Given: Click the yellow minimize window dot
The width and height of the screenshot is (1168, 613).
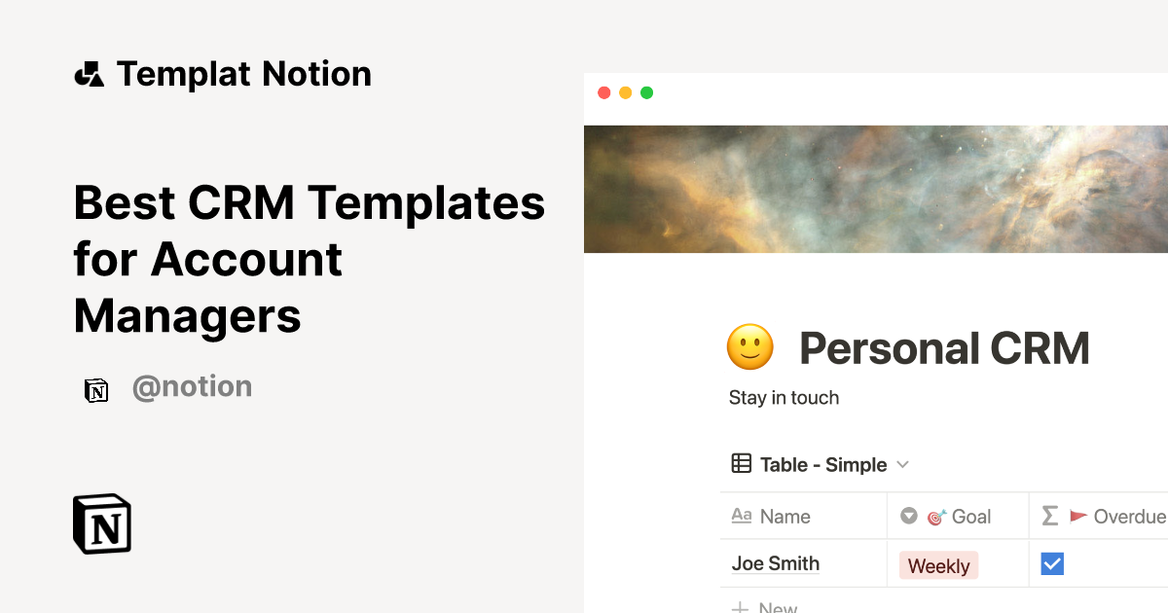Looking at the screenshot, I should 625,93.
